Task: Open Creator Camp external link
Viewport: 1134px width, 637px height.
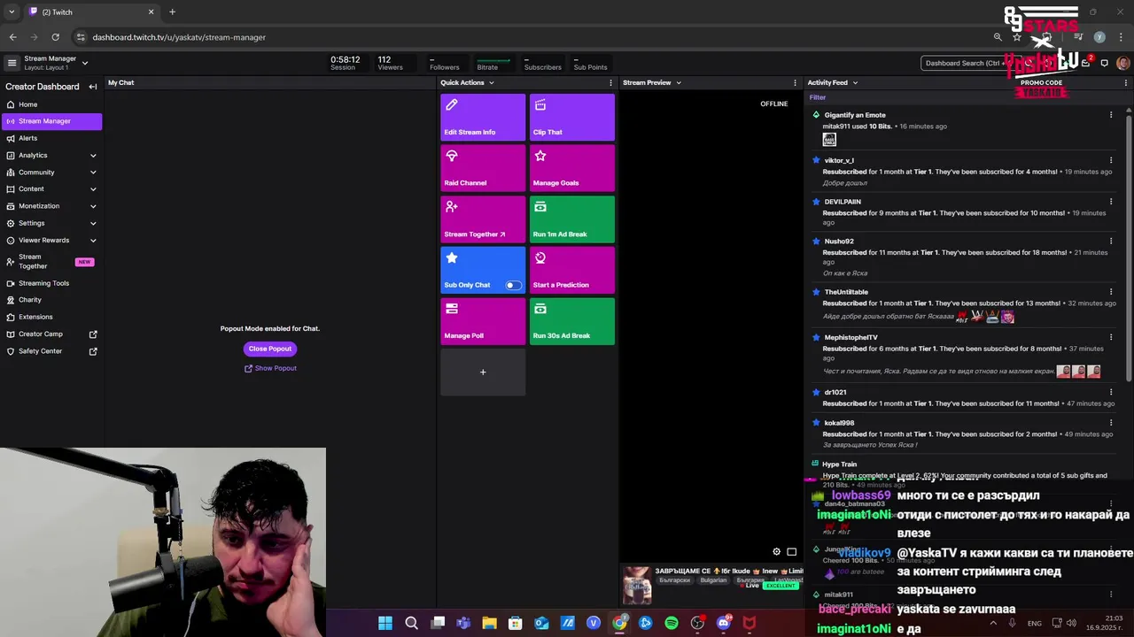Action: (51, 334)
